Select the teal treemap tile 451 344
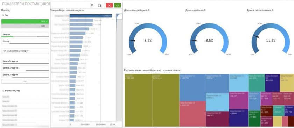294x128 pixels. (x=257, y=83)
